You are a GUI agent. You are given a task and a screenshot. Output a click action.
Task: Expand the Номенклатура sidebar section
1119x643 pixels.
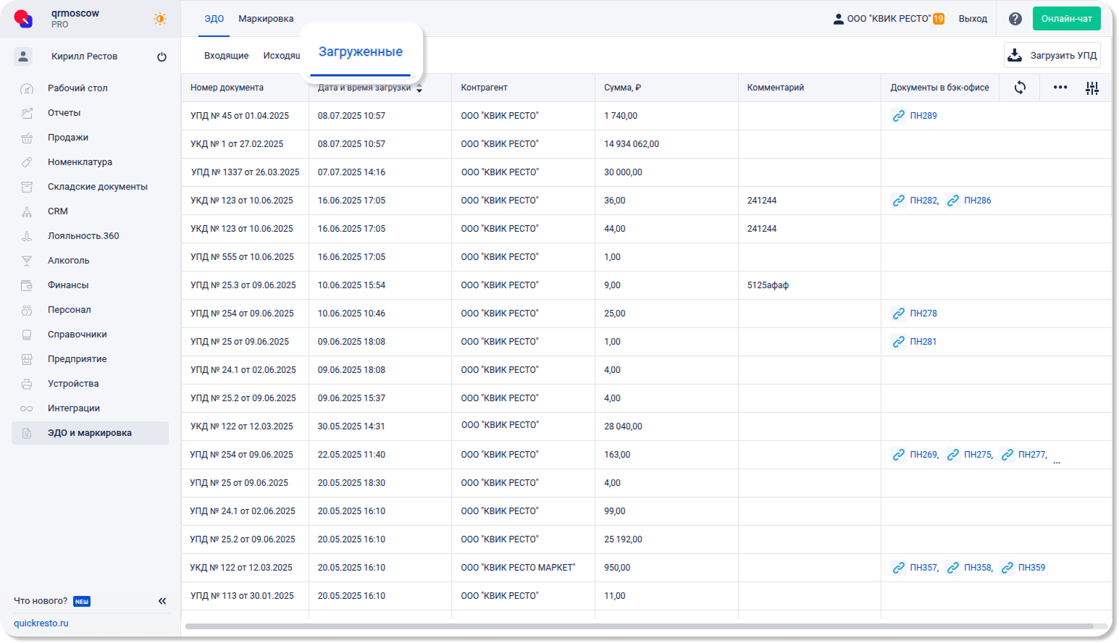[80, 162]
